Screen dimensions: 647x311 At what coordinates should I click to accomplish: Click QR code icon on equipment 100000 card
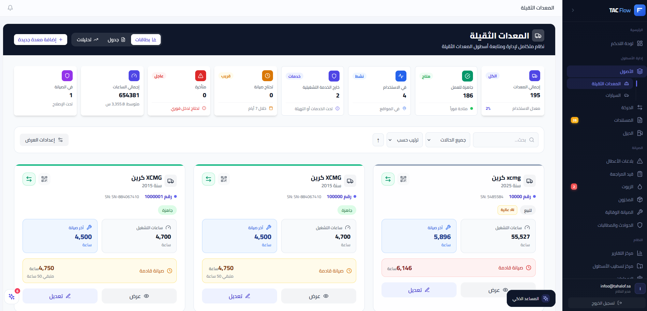[224, 179]
